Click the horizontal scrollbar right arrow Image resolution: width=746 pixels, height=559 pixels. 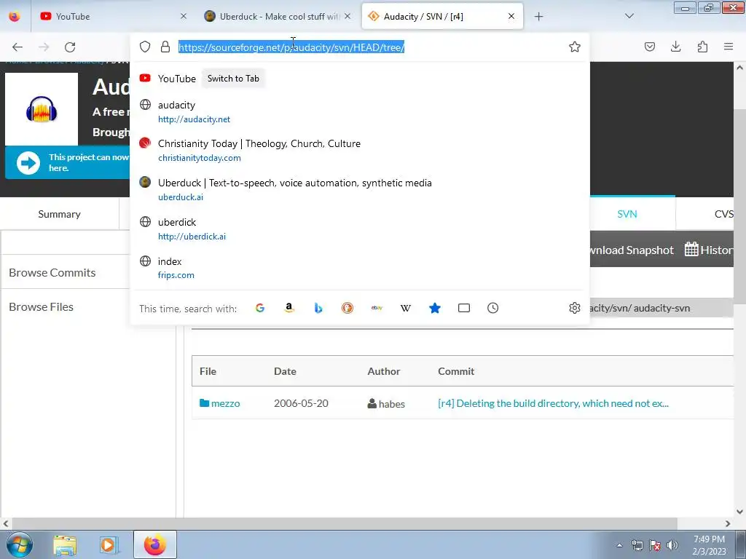coord(728,523)
